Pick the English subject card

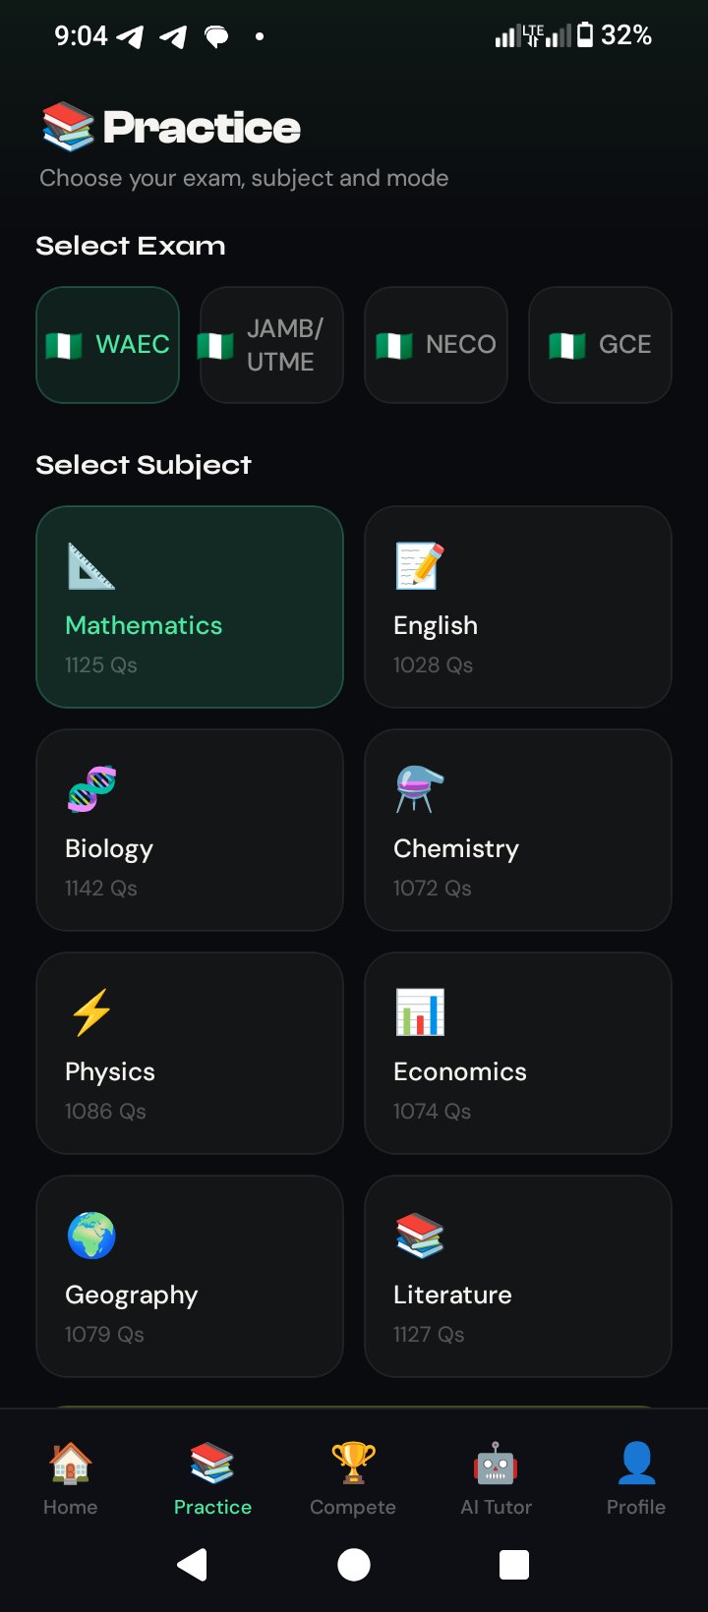518,607
